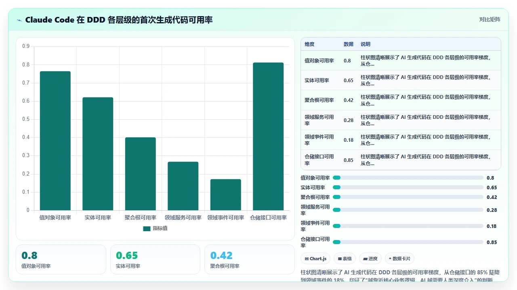
Task: Click the 领域服务可用率 bar in chart
Action: click(x=183, y=186)
